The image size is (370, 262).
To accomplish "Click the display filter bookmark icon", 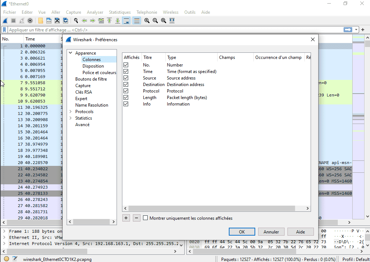I will coord(4,30).
